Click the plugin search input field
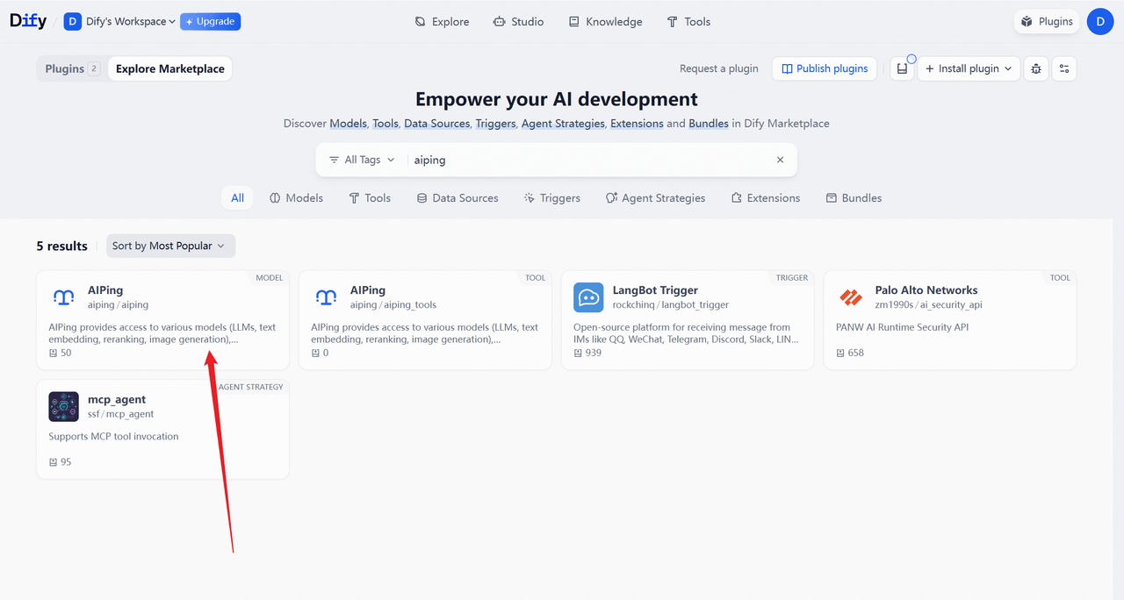The width and height of the screenshot is (1124, 600). pos(588,160)
